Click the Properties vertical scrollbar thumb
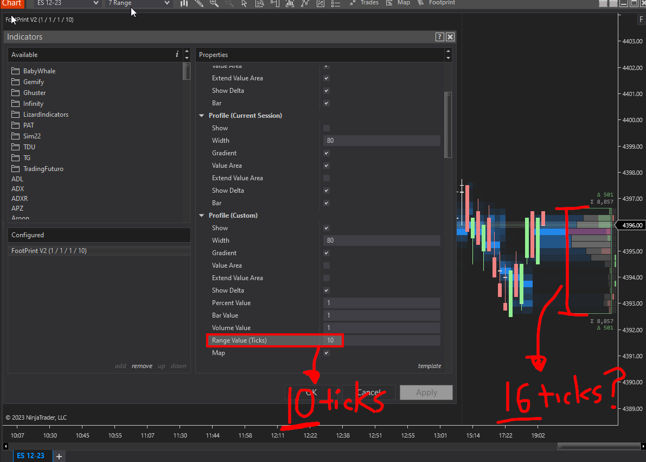Viewport: 646px width, 462px height. [448, 124]
